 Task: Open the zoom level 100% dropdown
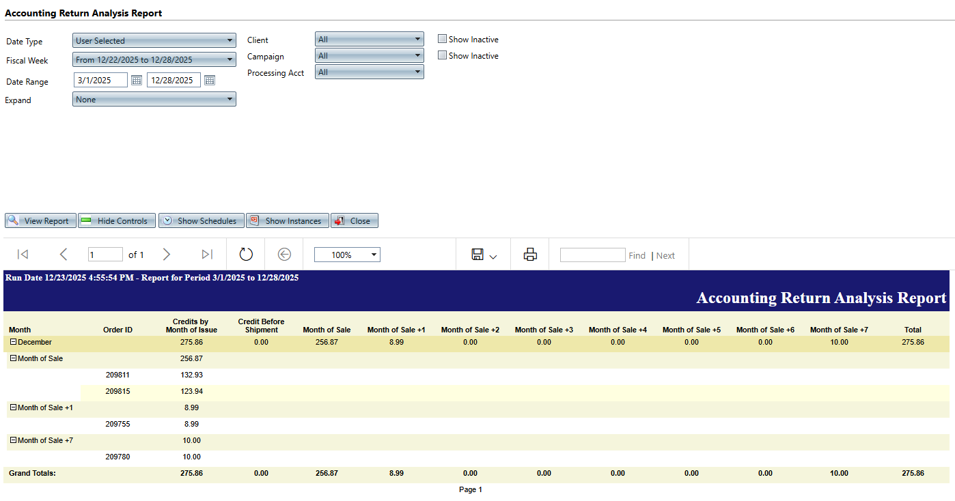click(x=347, y=255)
